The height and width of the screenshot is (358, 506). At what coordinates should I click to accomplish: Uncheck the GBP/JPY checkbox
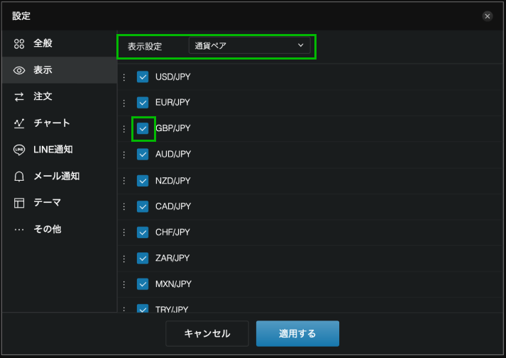click(x=143, y=128)
